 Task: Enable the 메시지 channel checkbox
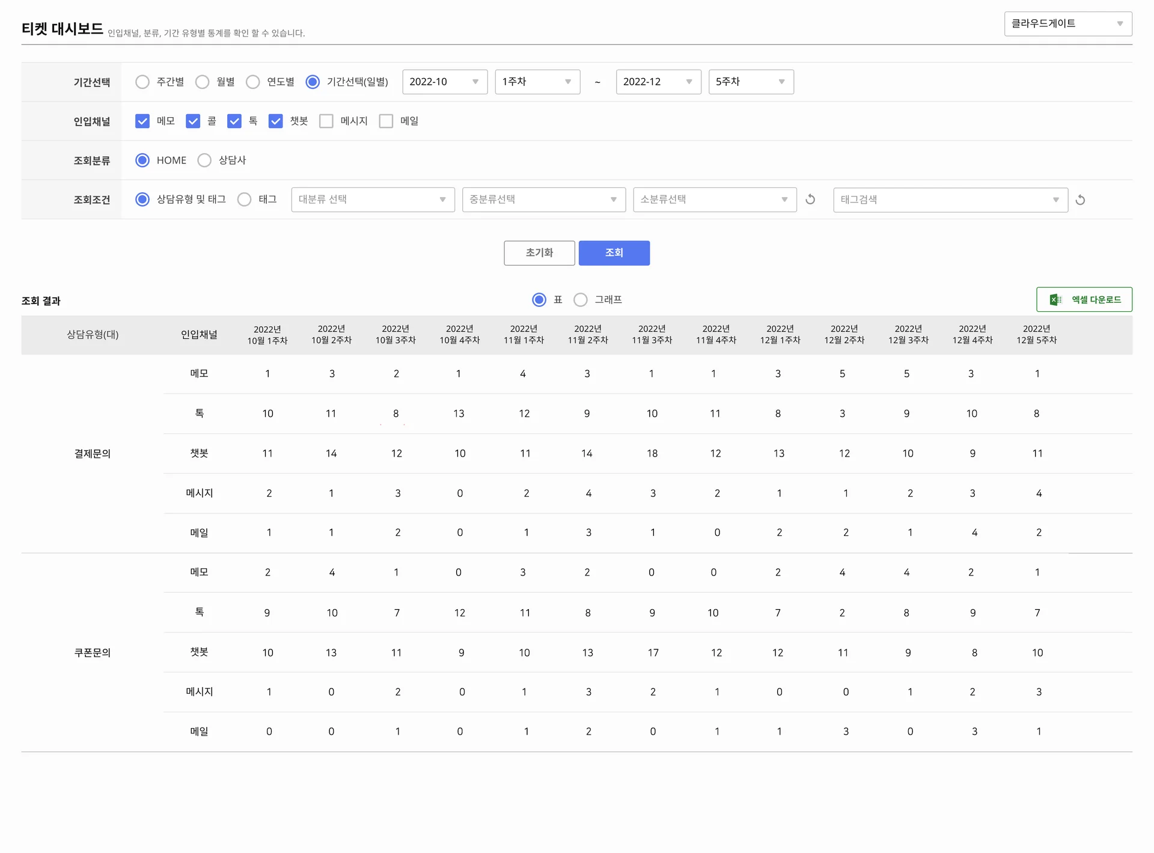click(x=326, y=121)
